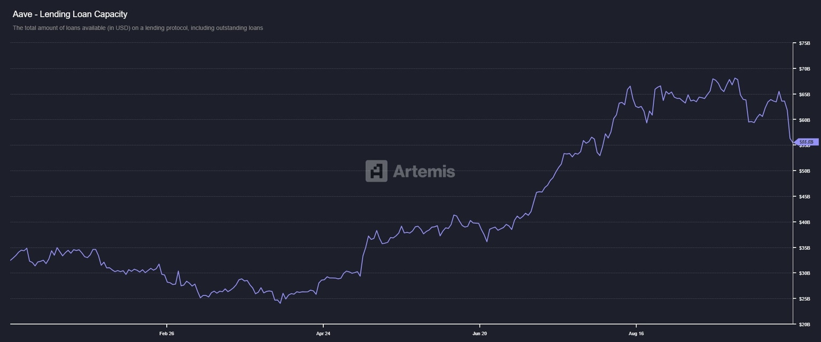Click the chart subtitle describing total loans available
821x342 pixels.
138,28
